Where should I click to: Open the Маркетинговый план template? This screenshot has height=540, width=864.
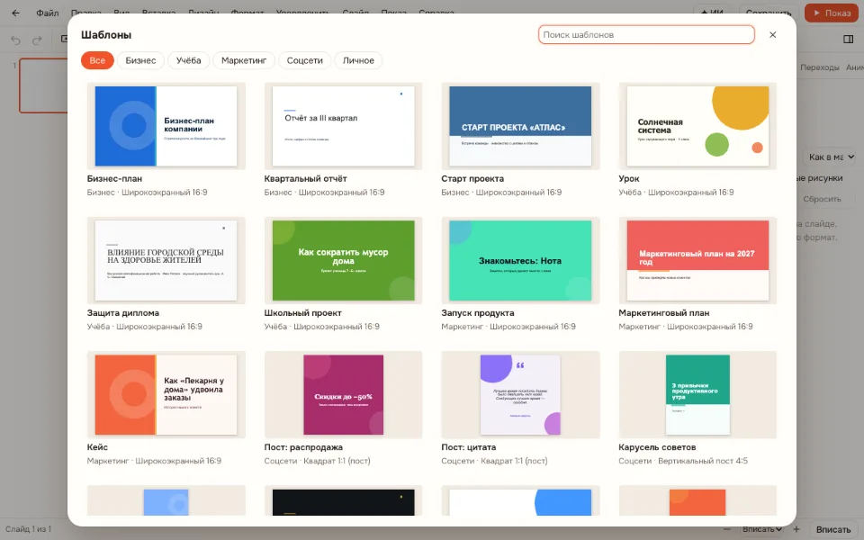(x=697, y=274)
